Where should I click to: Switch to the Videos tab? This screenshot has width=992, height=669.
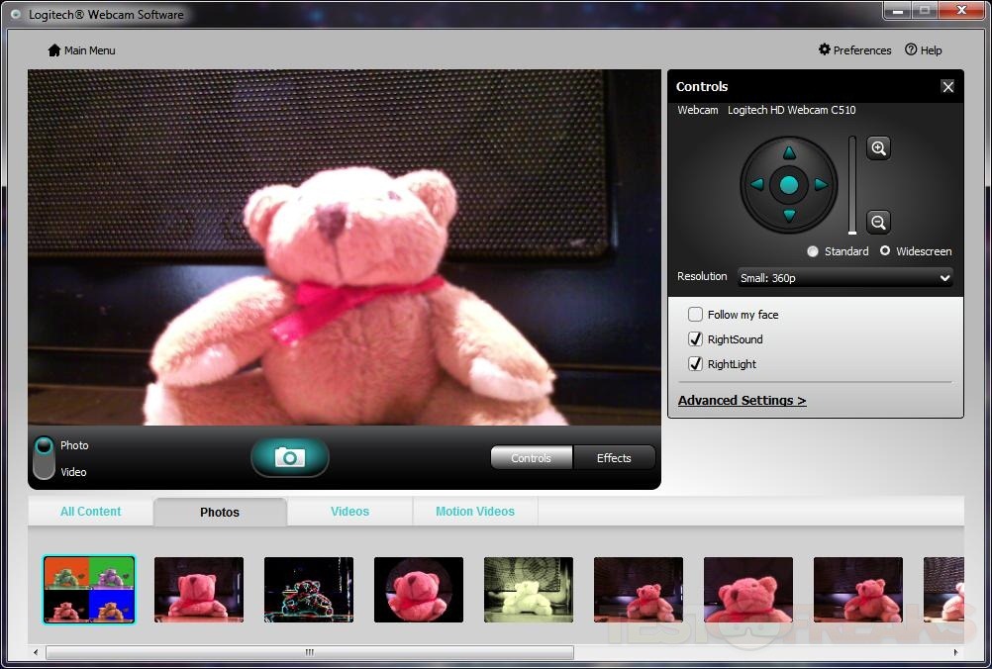tap(349, 512)
